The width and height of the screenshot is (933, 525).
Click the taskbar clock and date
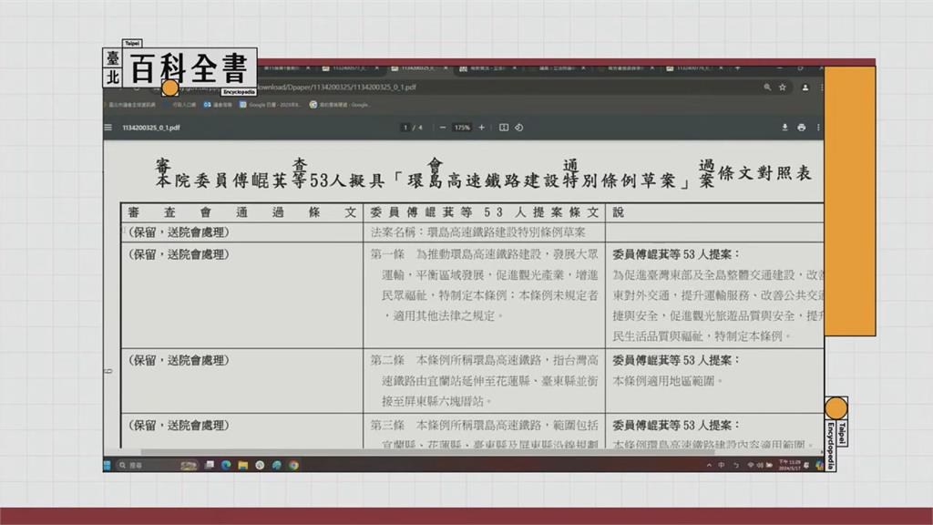tap(790, 465)
